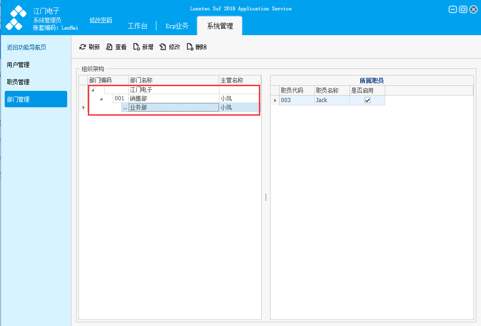Click the 刷新 button label
The width and height of the screenshot is (481, 326).
94,47
